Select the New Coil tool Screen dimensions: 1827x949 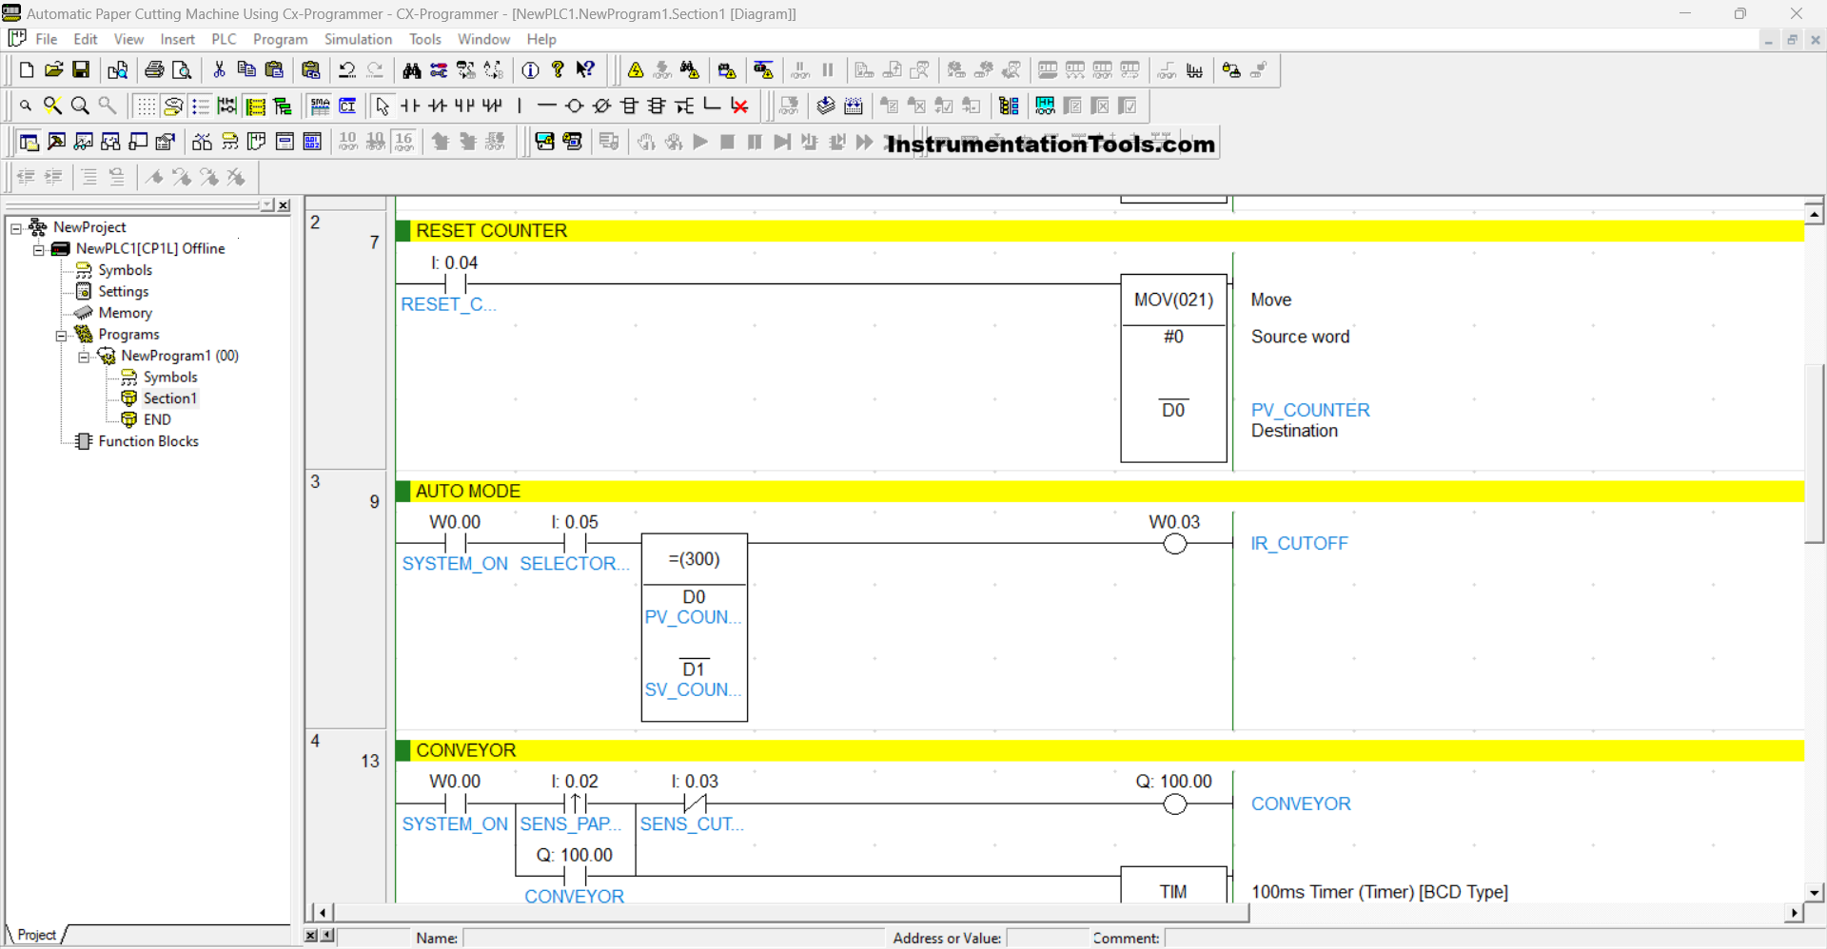[575, 106]
